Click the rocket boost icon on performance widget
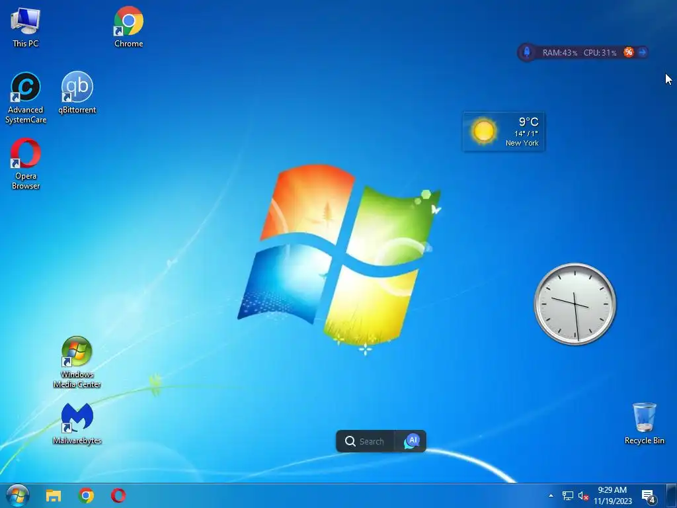This screenshot has height=508, width=677. [x=527, y=52]
